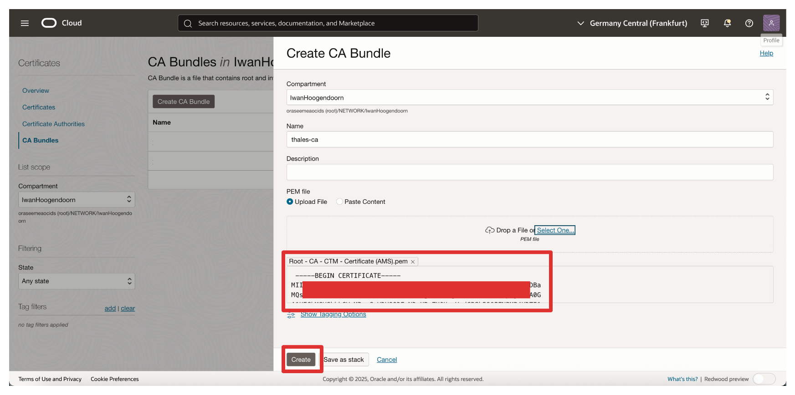Click the tagging options slider icon
This screenshot has width=795, height=395.
291,315
